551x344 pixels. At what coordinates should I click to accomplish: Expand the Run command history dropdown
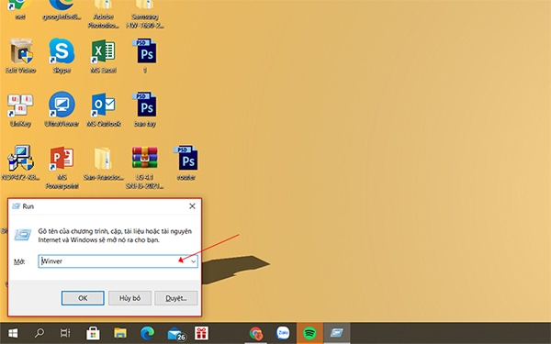tap(193, 261)
